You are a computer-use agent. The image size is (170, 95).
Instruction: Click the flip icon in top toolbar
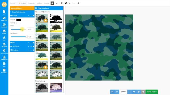tap(57, 3)
